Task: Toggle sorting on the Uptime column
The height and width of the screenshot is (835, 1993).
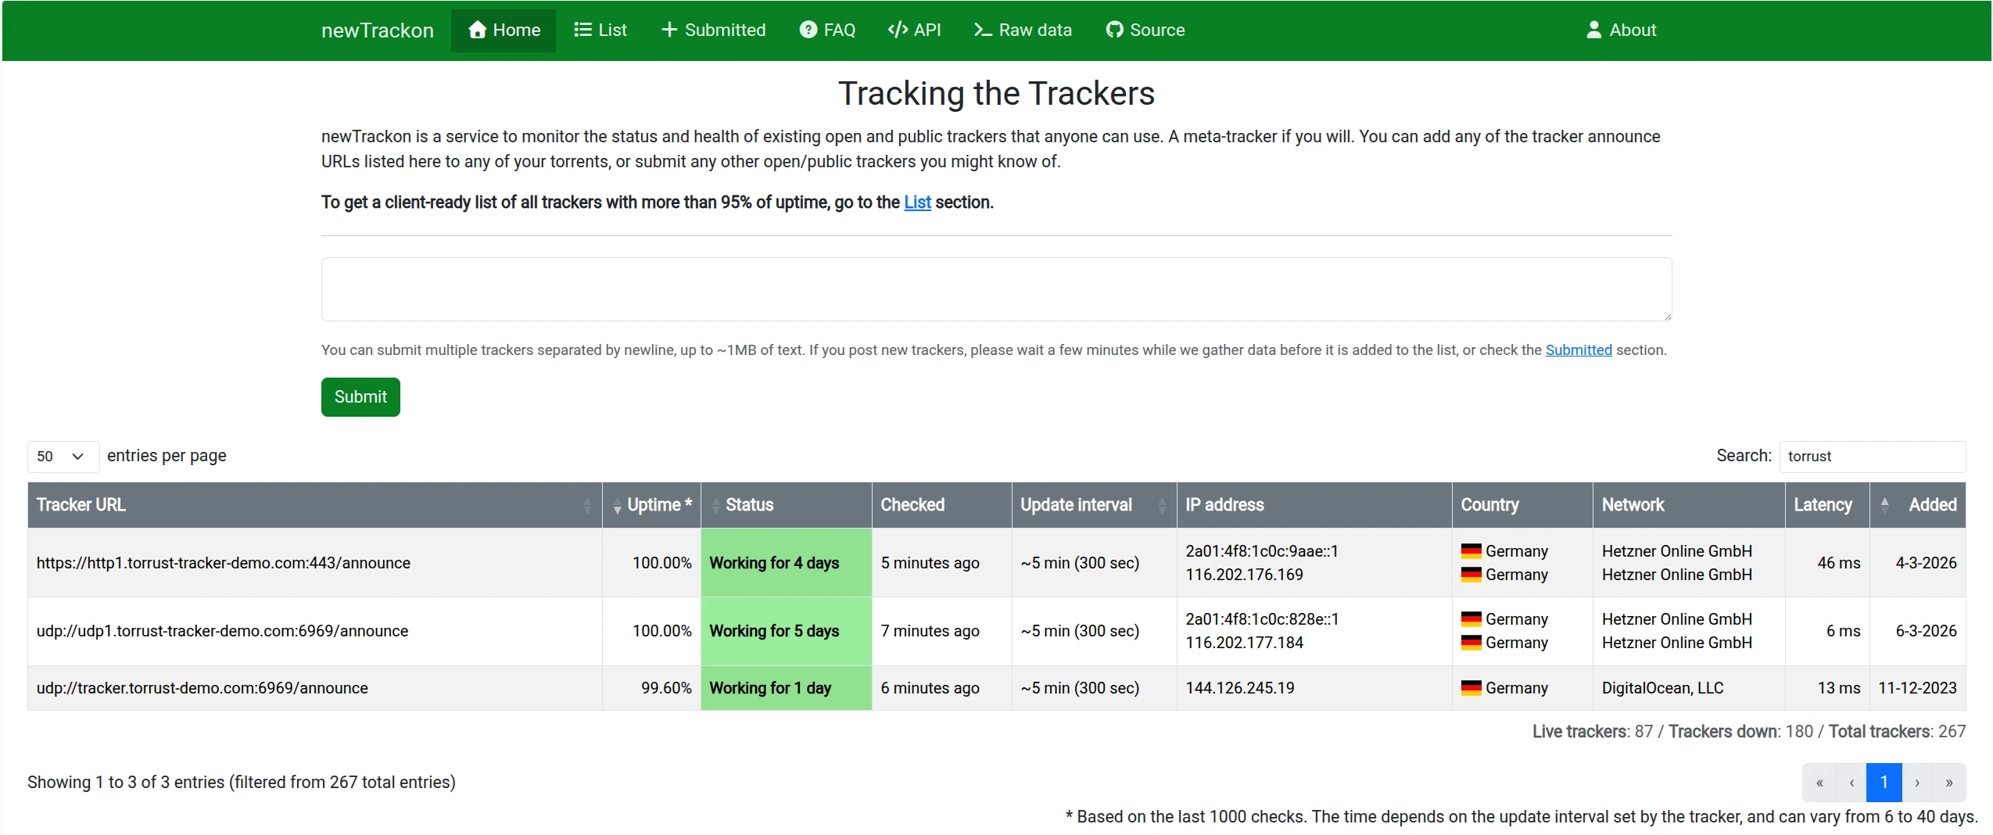Action: click(x=617, y=504)
